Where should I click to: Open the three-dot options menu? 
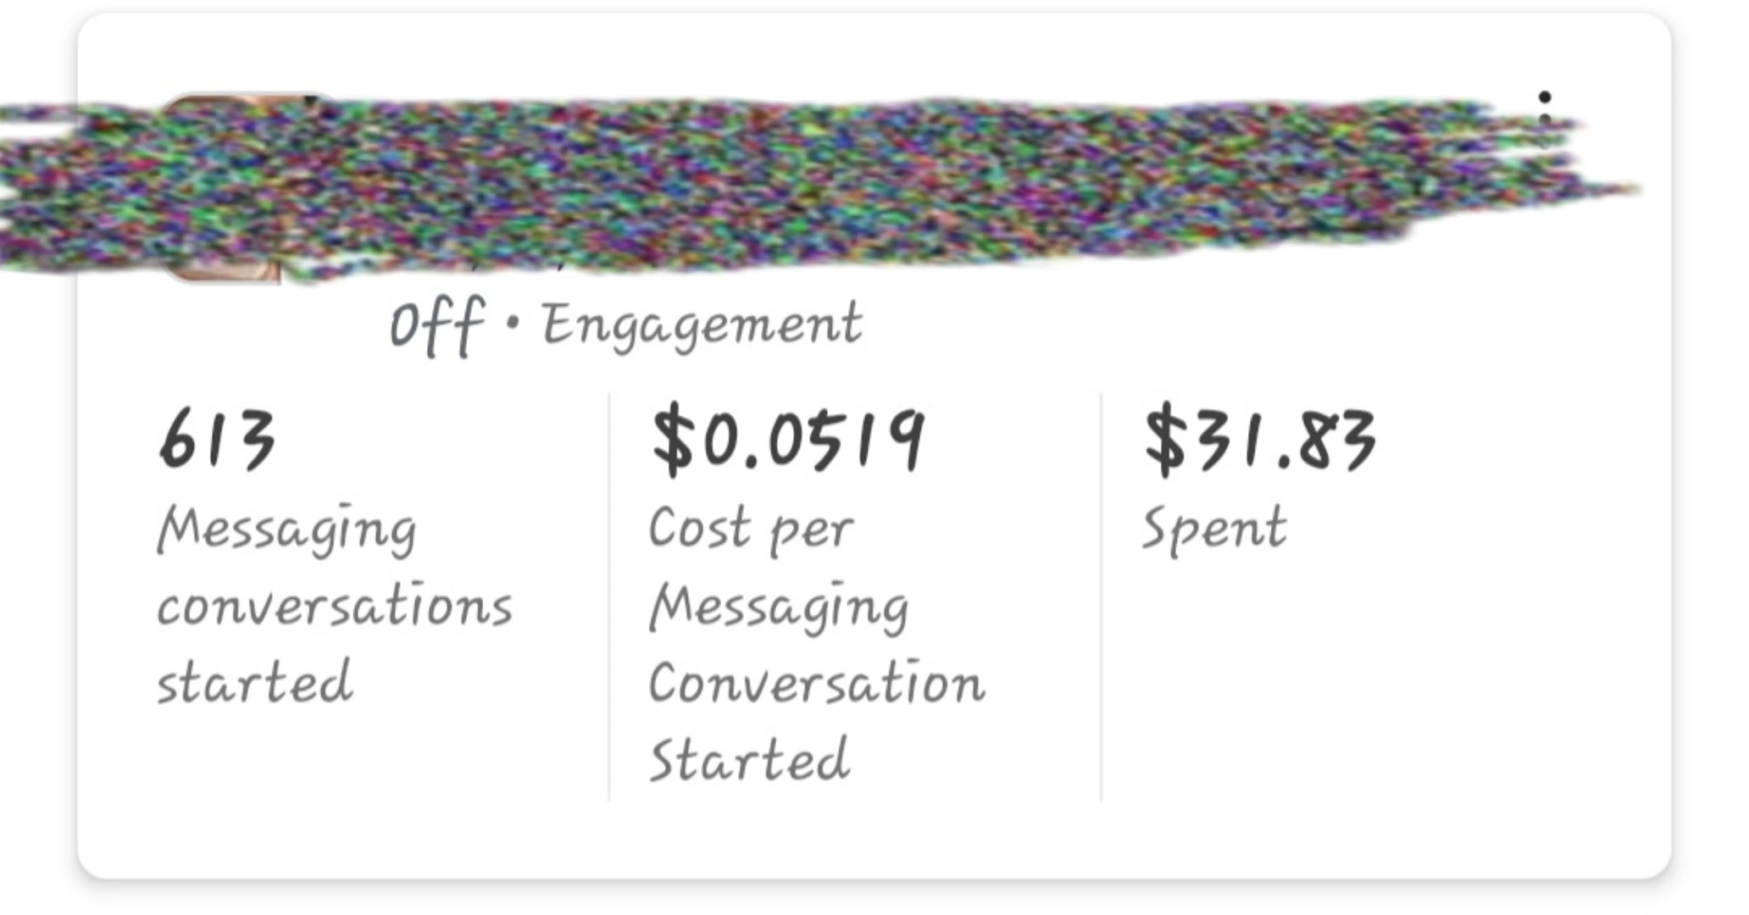1544,120
